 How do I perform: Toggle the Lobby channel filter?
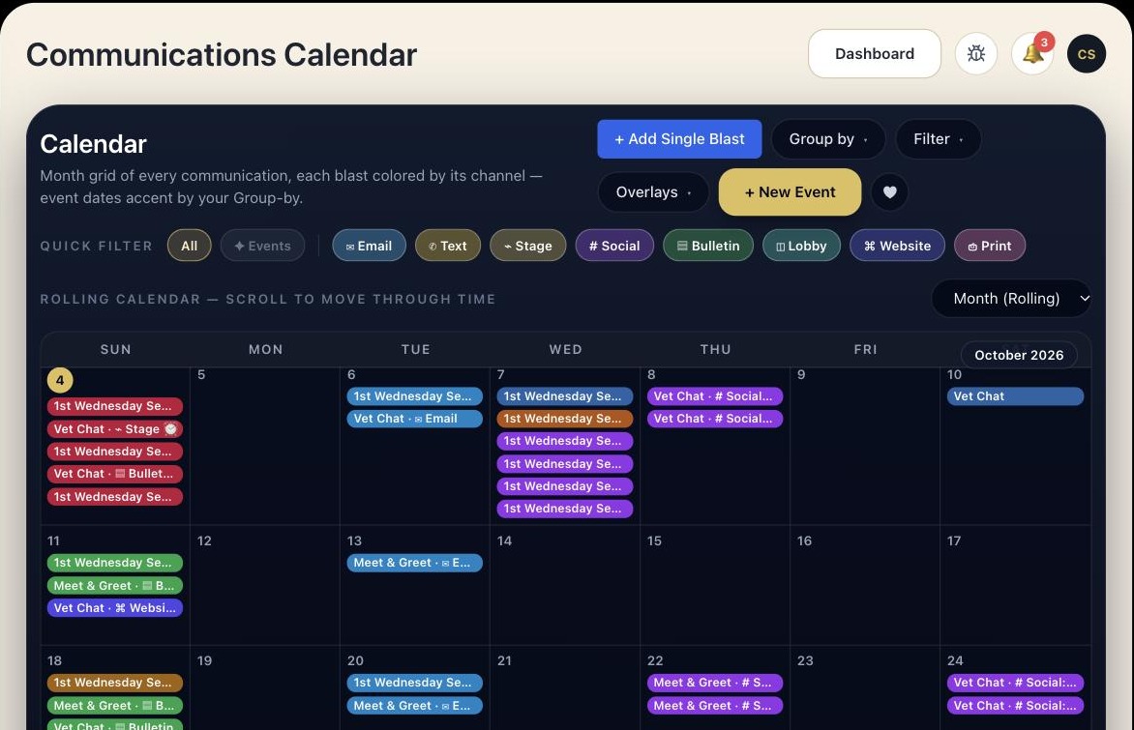pos(801,246)
